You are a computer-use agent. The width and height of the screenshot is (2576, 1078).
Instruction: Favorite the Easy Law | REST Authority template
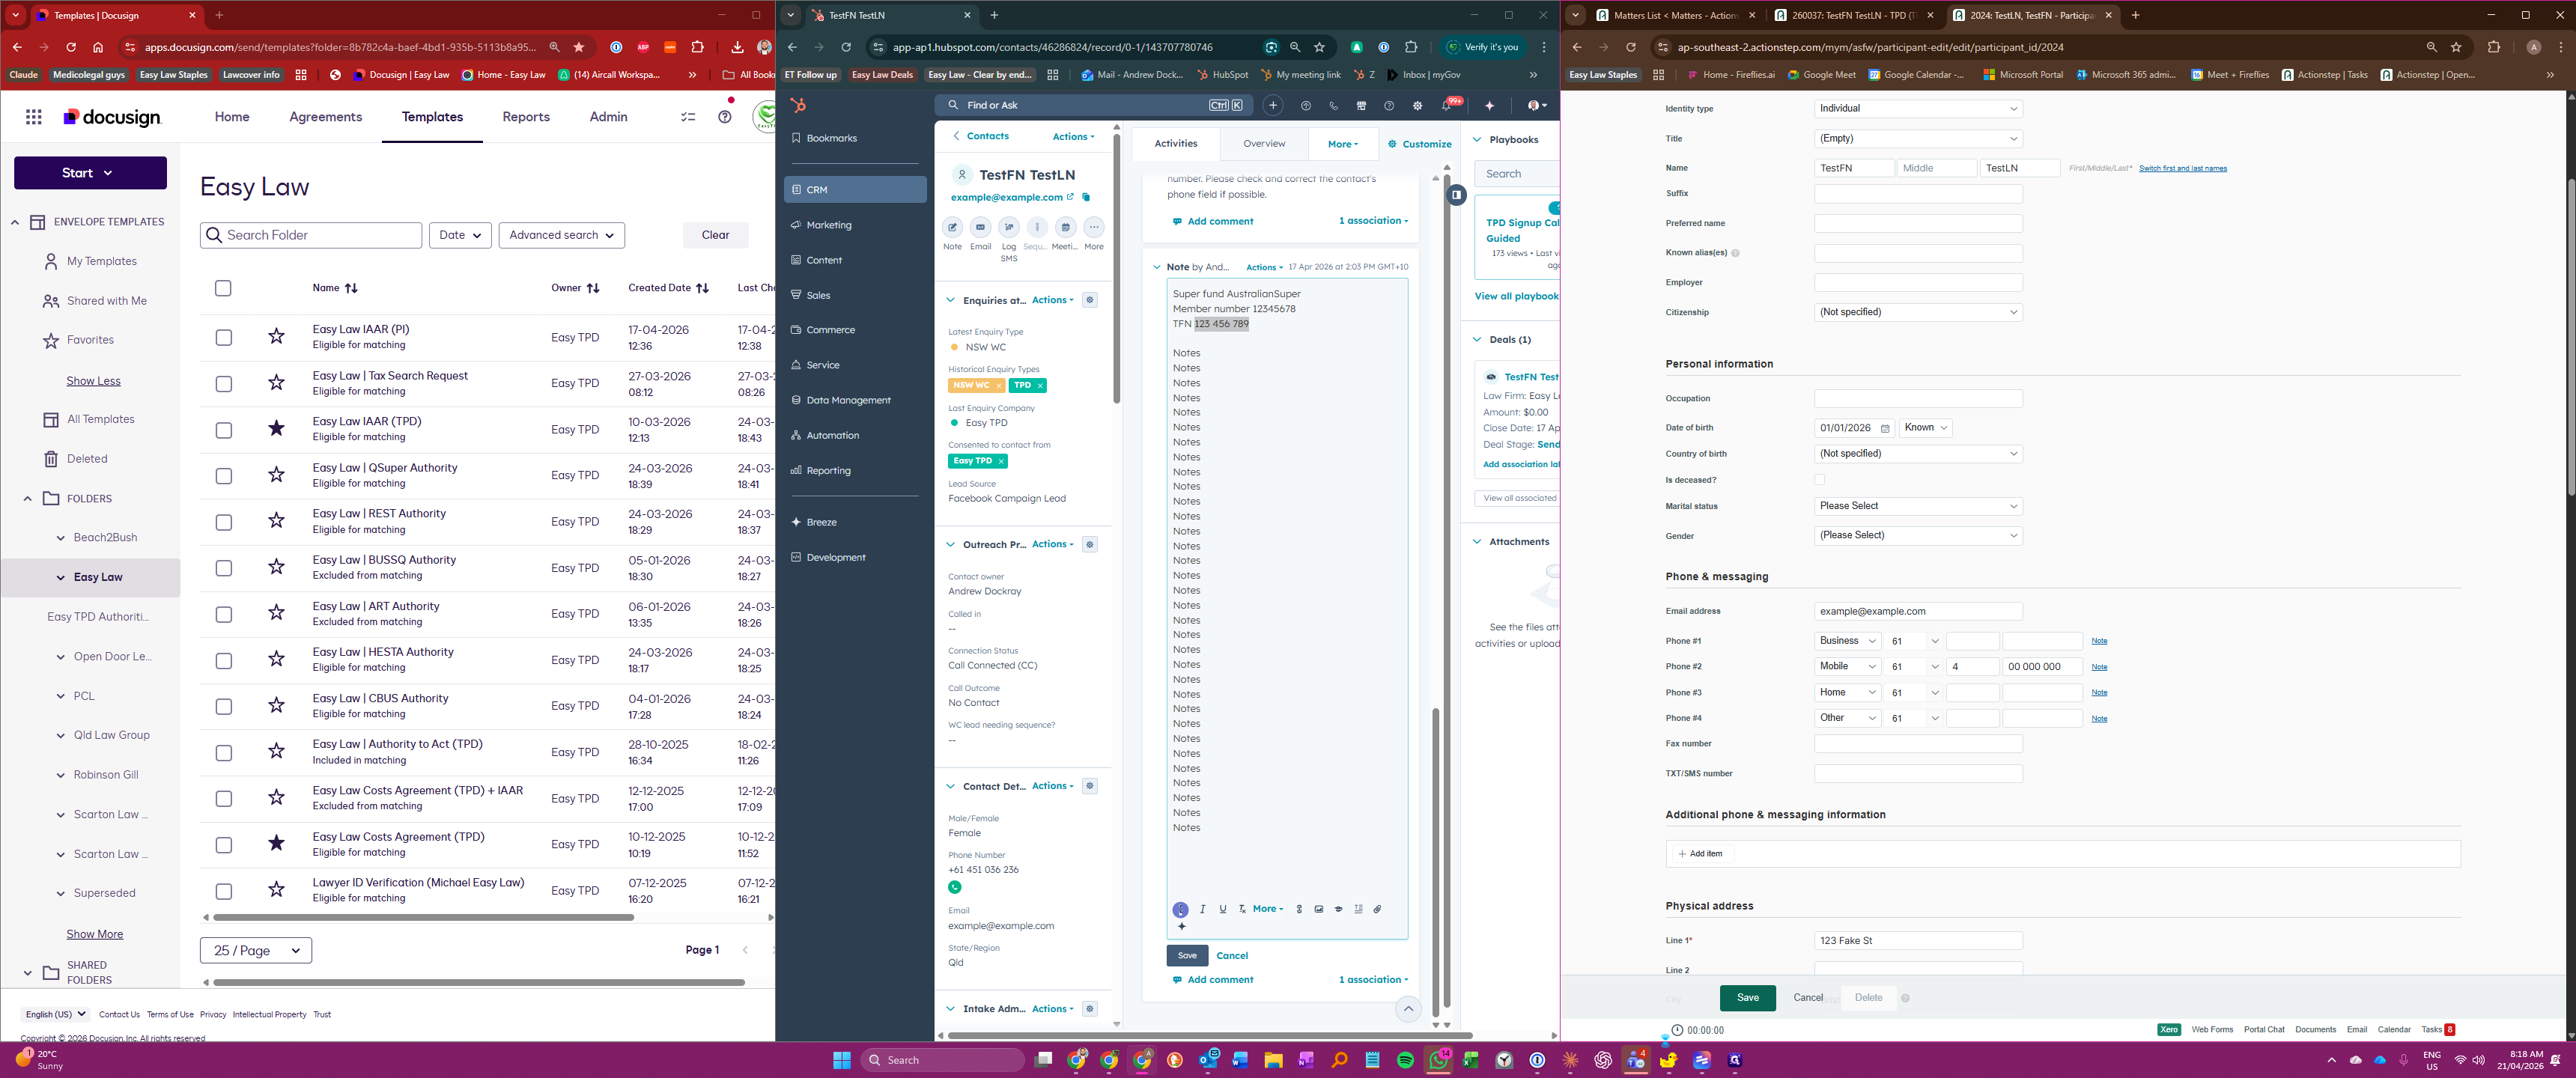(276, 521)
